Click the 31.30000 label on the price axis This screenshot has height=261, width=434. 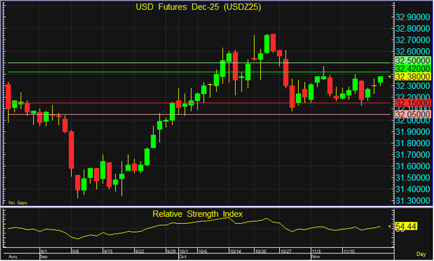(411, 200)
